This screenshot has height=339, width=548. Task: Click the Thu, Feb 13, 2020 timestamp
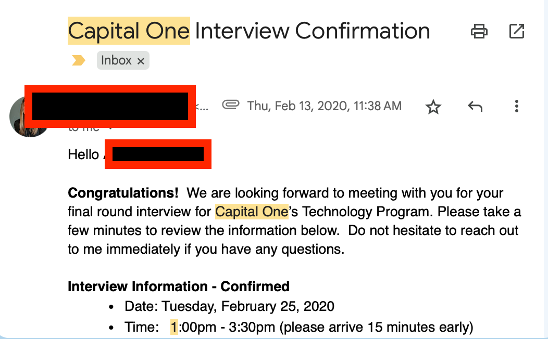point(324,106)
